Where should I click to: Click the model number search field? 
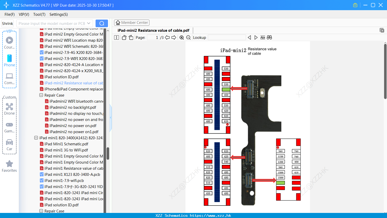[x=52, y=23]
